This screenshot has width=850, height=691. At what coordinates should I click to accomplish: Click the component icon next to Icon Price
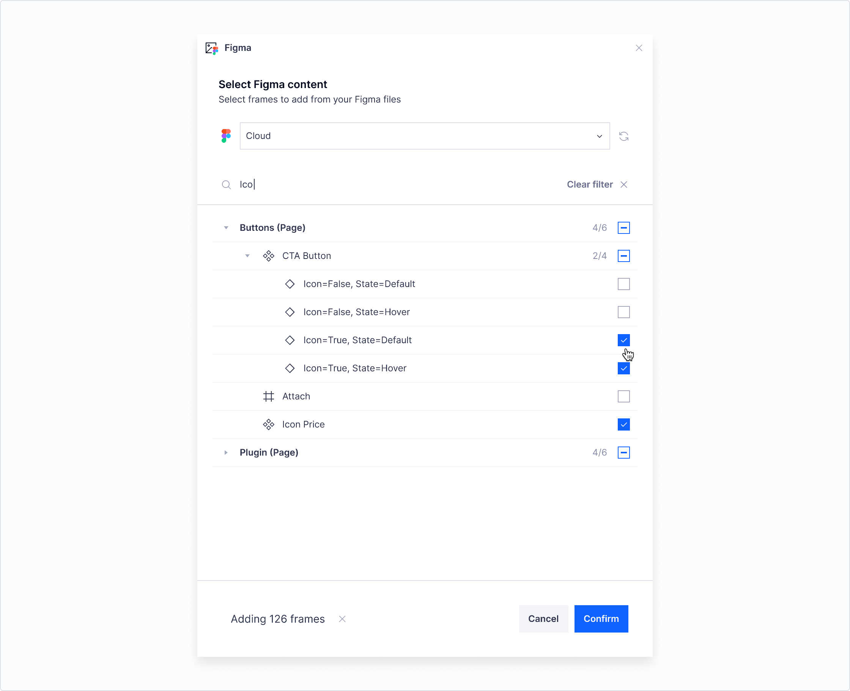[x=268, y=424]
